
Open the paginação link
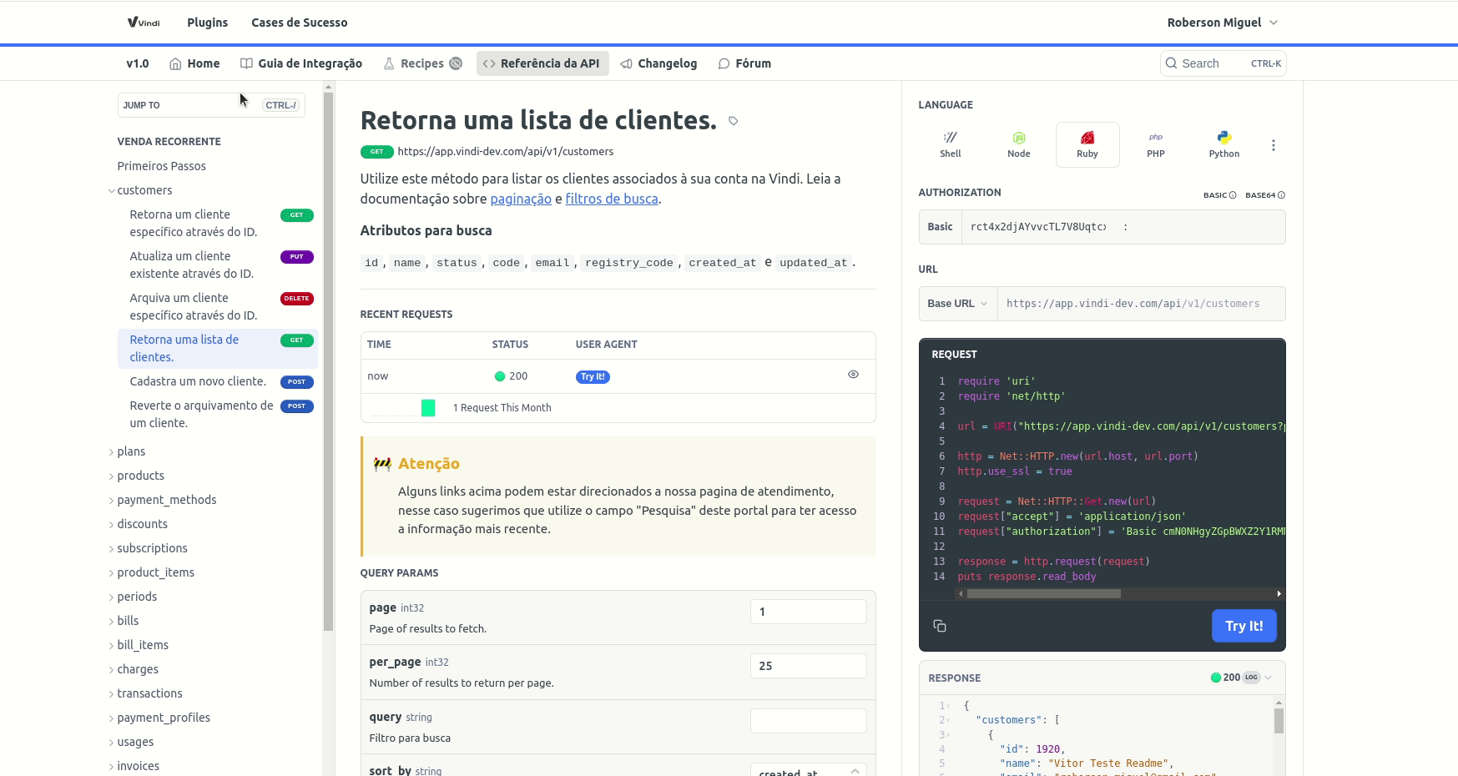[x=521, y=199]
